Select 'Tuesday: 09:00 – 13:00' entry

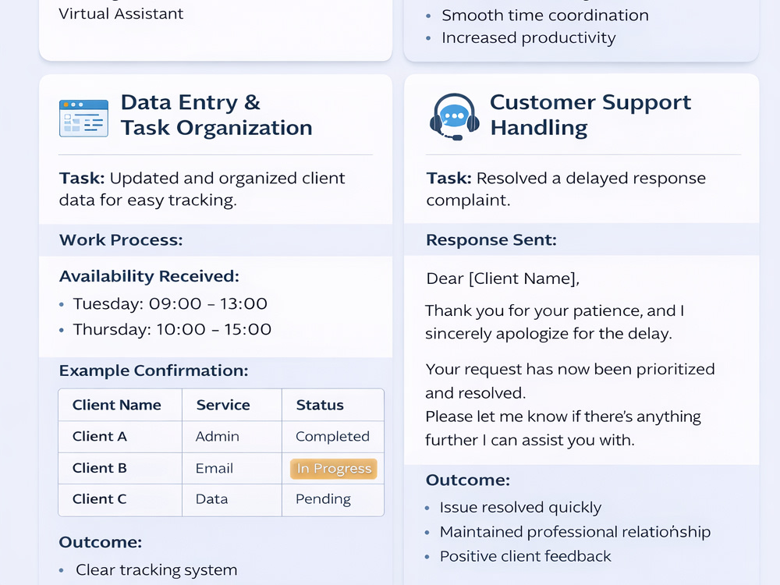[170, 303]
